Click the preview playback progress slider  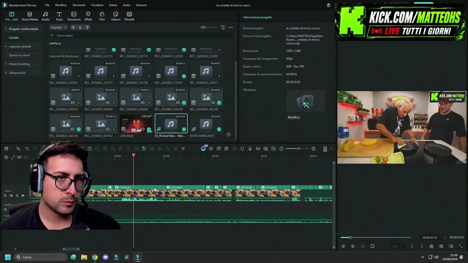[x=376, y=237]
